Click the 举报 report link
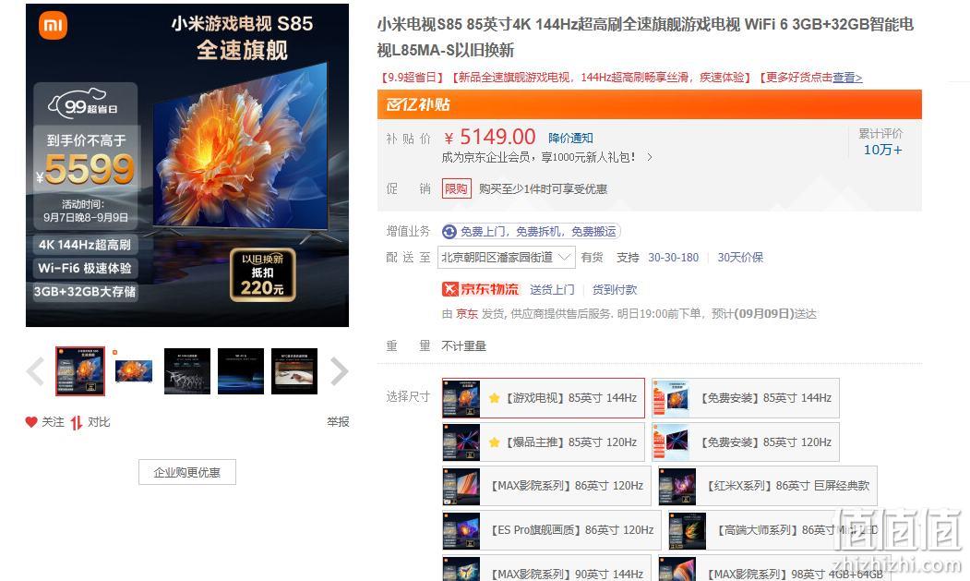The width and height of the screenshot is (970, 581). tap(338, 422)
